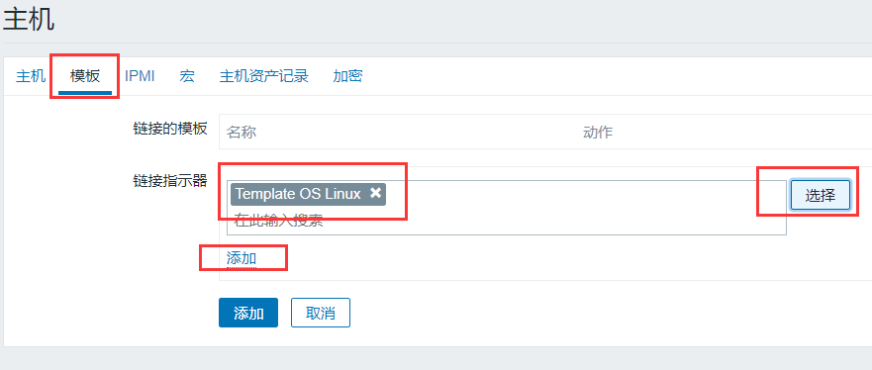
Task: Cancel with the 取消 button
Action: click(321, 313)
